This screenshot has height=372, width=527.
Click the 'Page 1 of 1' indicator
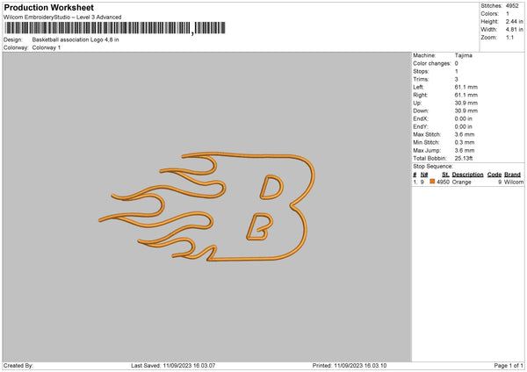[509, 366]
